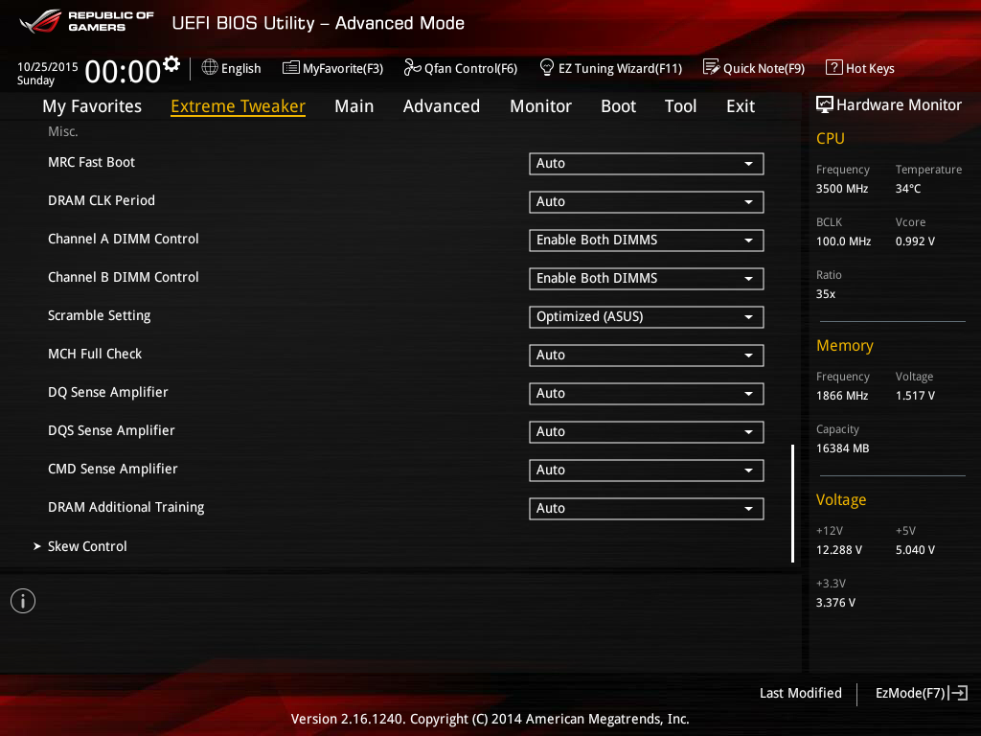Click the 00:00 clock display
This screenshot has height=736, width=981.
(123, 71)
